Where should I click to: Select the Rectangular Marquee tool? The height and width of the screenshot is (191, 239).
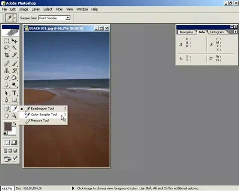tap(6, 41)
